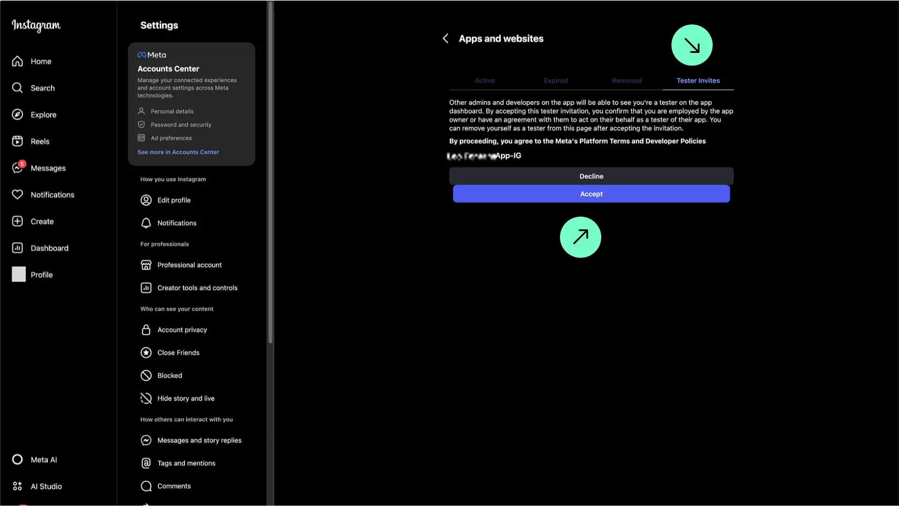The height and width of the screenshot is (506, 899).
Task: Open Close Friends star icon
Action: click(x=146, y=353)
